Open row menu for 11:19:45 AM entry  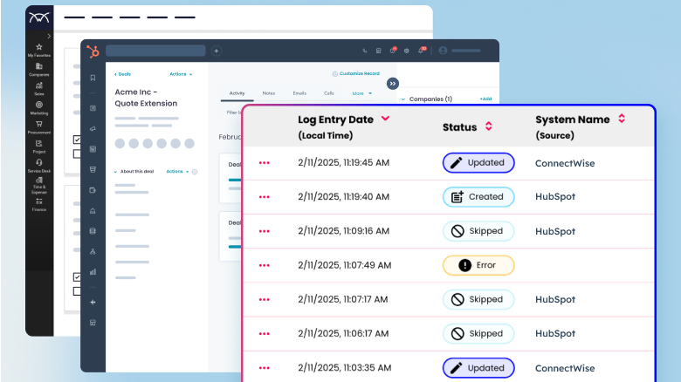265,163
